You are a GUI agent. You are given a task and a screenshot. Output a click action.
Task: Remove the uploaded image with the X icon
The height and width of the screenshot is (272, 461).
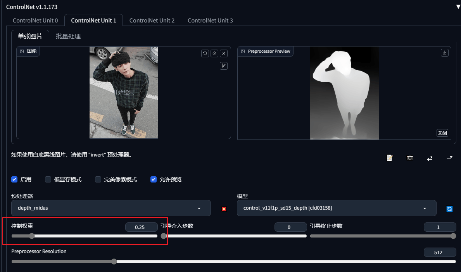[x=224, y=53]
